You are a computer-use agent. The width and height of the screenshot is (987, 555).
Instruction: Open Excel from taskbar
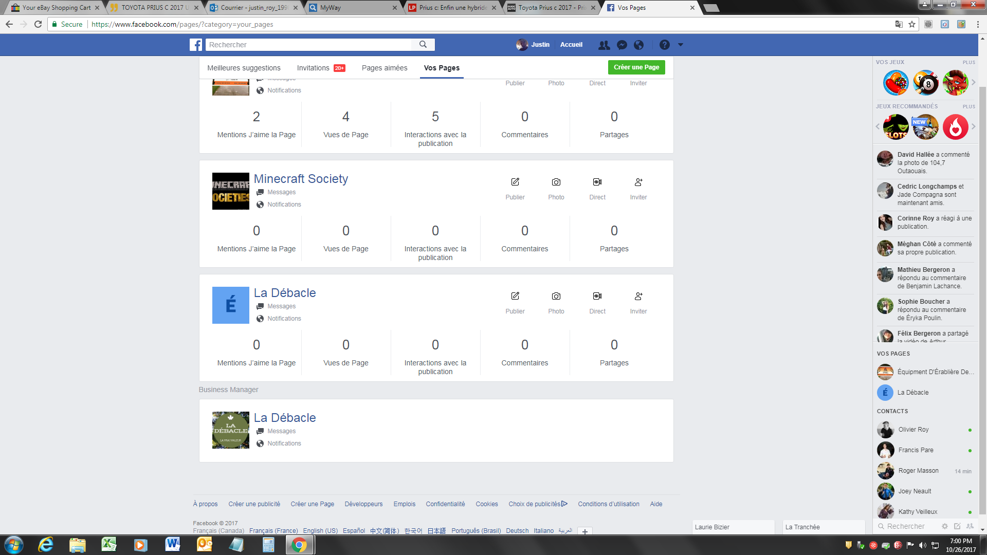click(x=109, y=545)
